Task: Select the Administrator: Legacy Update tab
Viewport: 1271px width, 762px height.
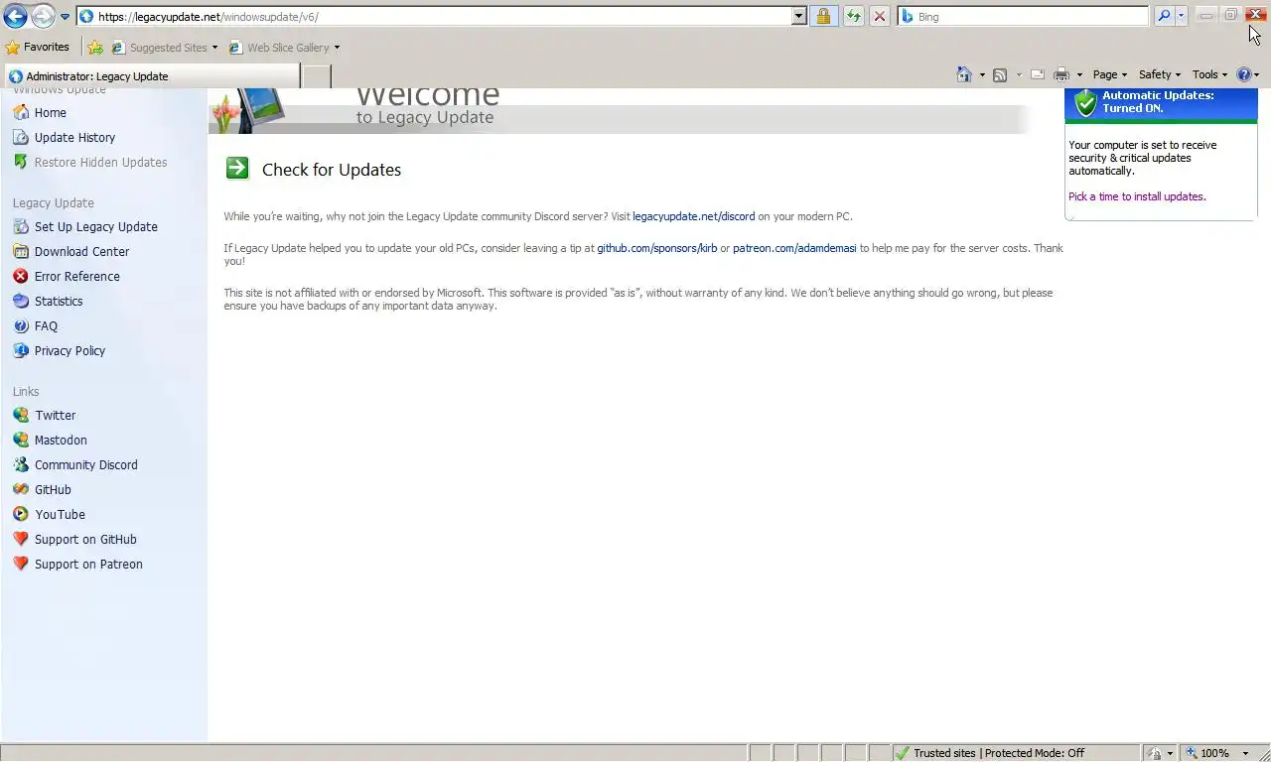Action: coord(150,75)
